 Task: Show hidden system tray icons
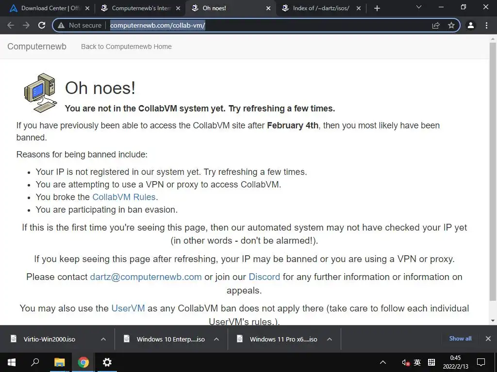pyautogui.click(x=383, y=362)
